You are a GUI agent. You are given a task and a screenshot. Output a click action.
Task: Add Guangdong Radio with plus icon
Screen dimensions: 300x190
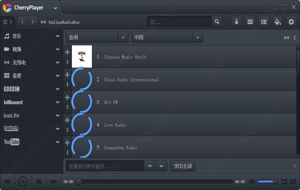pyautogui.click(x=67, y=143)
